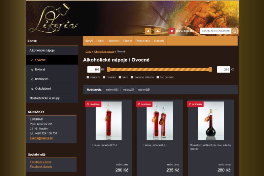The width and height of the screenshot is (264, 176).
Task: Open the shopping cart icon
Action: (x=172, y=31)
